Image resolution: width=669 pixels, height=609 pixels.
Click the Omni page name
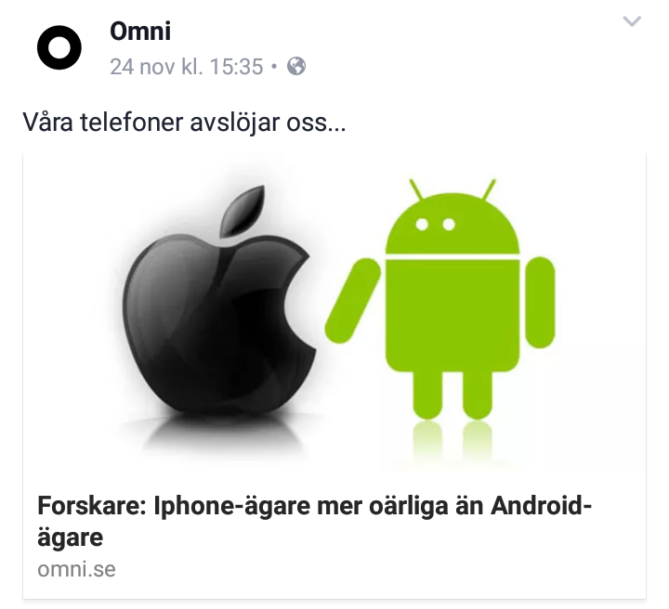(140, 32)
